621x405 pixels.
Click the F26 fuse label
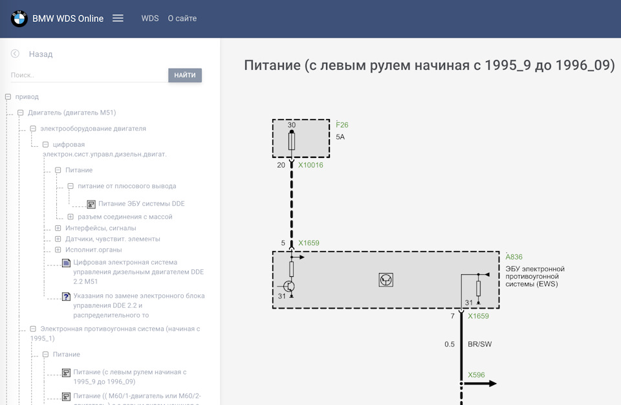[x=342, y=125]
